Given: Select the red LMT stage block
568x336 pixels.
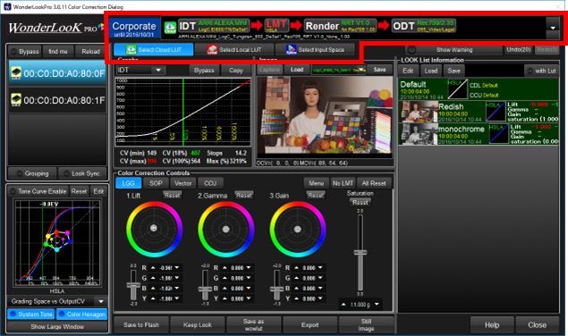Looking at the screenshot, I should 276,26.
